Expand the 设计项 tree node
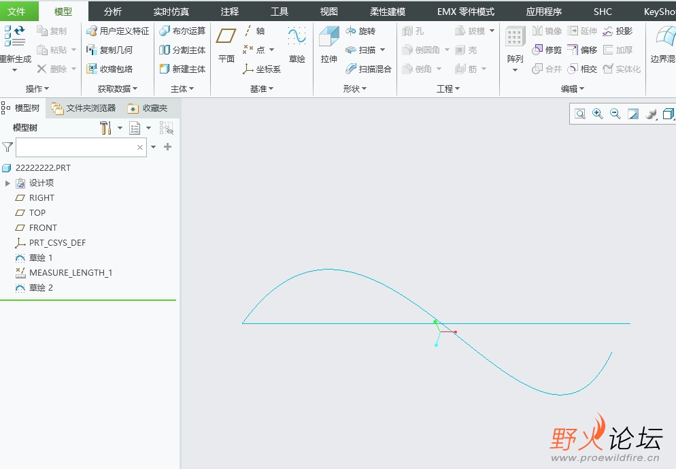 pos(7,183)
